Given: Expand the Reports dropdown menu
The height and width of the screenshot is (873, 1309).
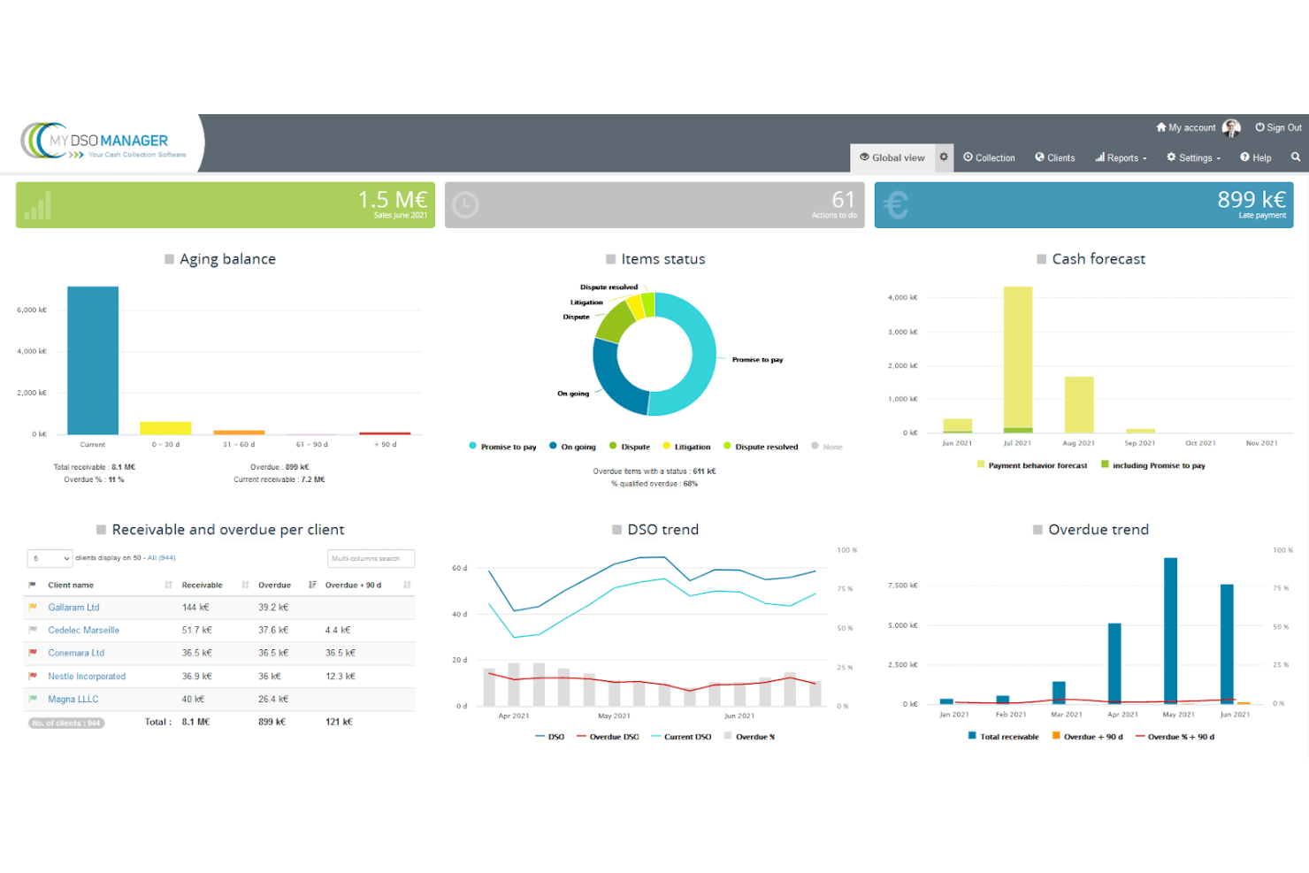Looking at the screenshot, I should (x=1121, y=157).
